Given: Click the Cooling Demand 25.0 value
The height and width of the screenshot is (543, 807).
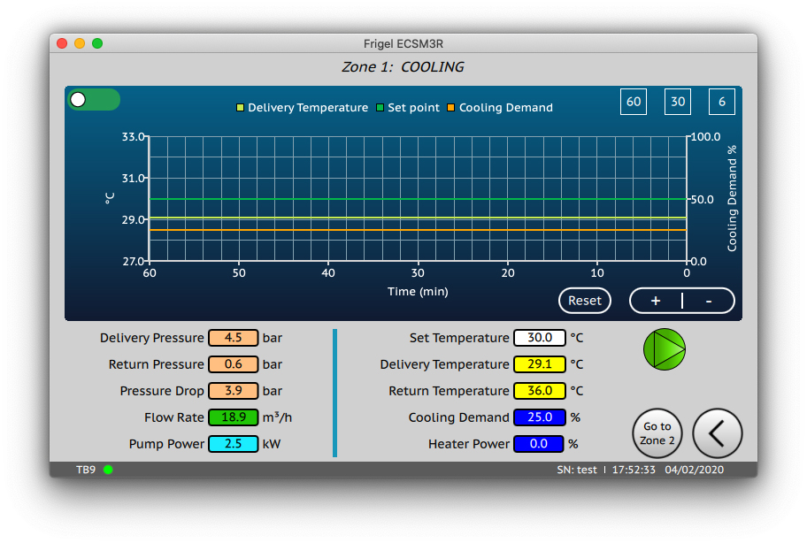Looking at the screenshot, I should pyautogui.click(x=540, y=417).
